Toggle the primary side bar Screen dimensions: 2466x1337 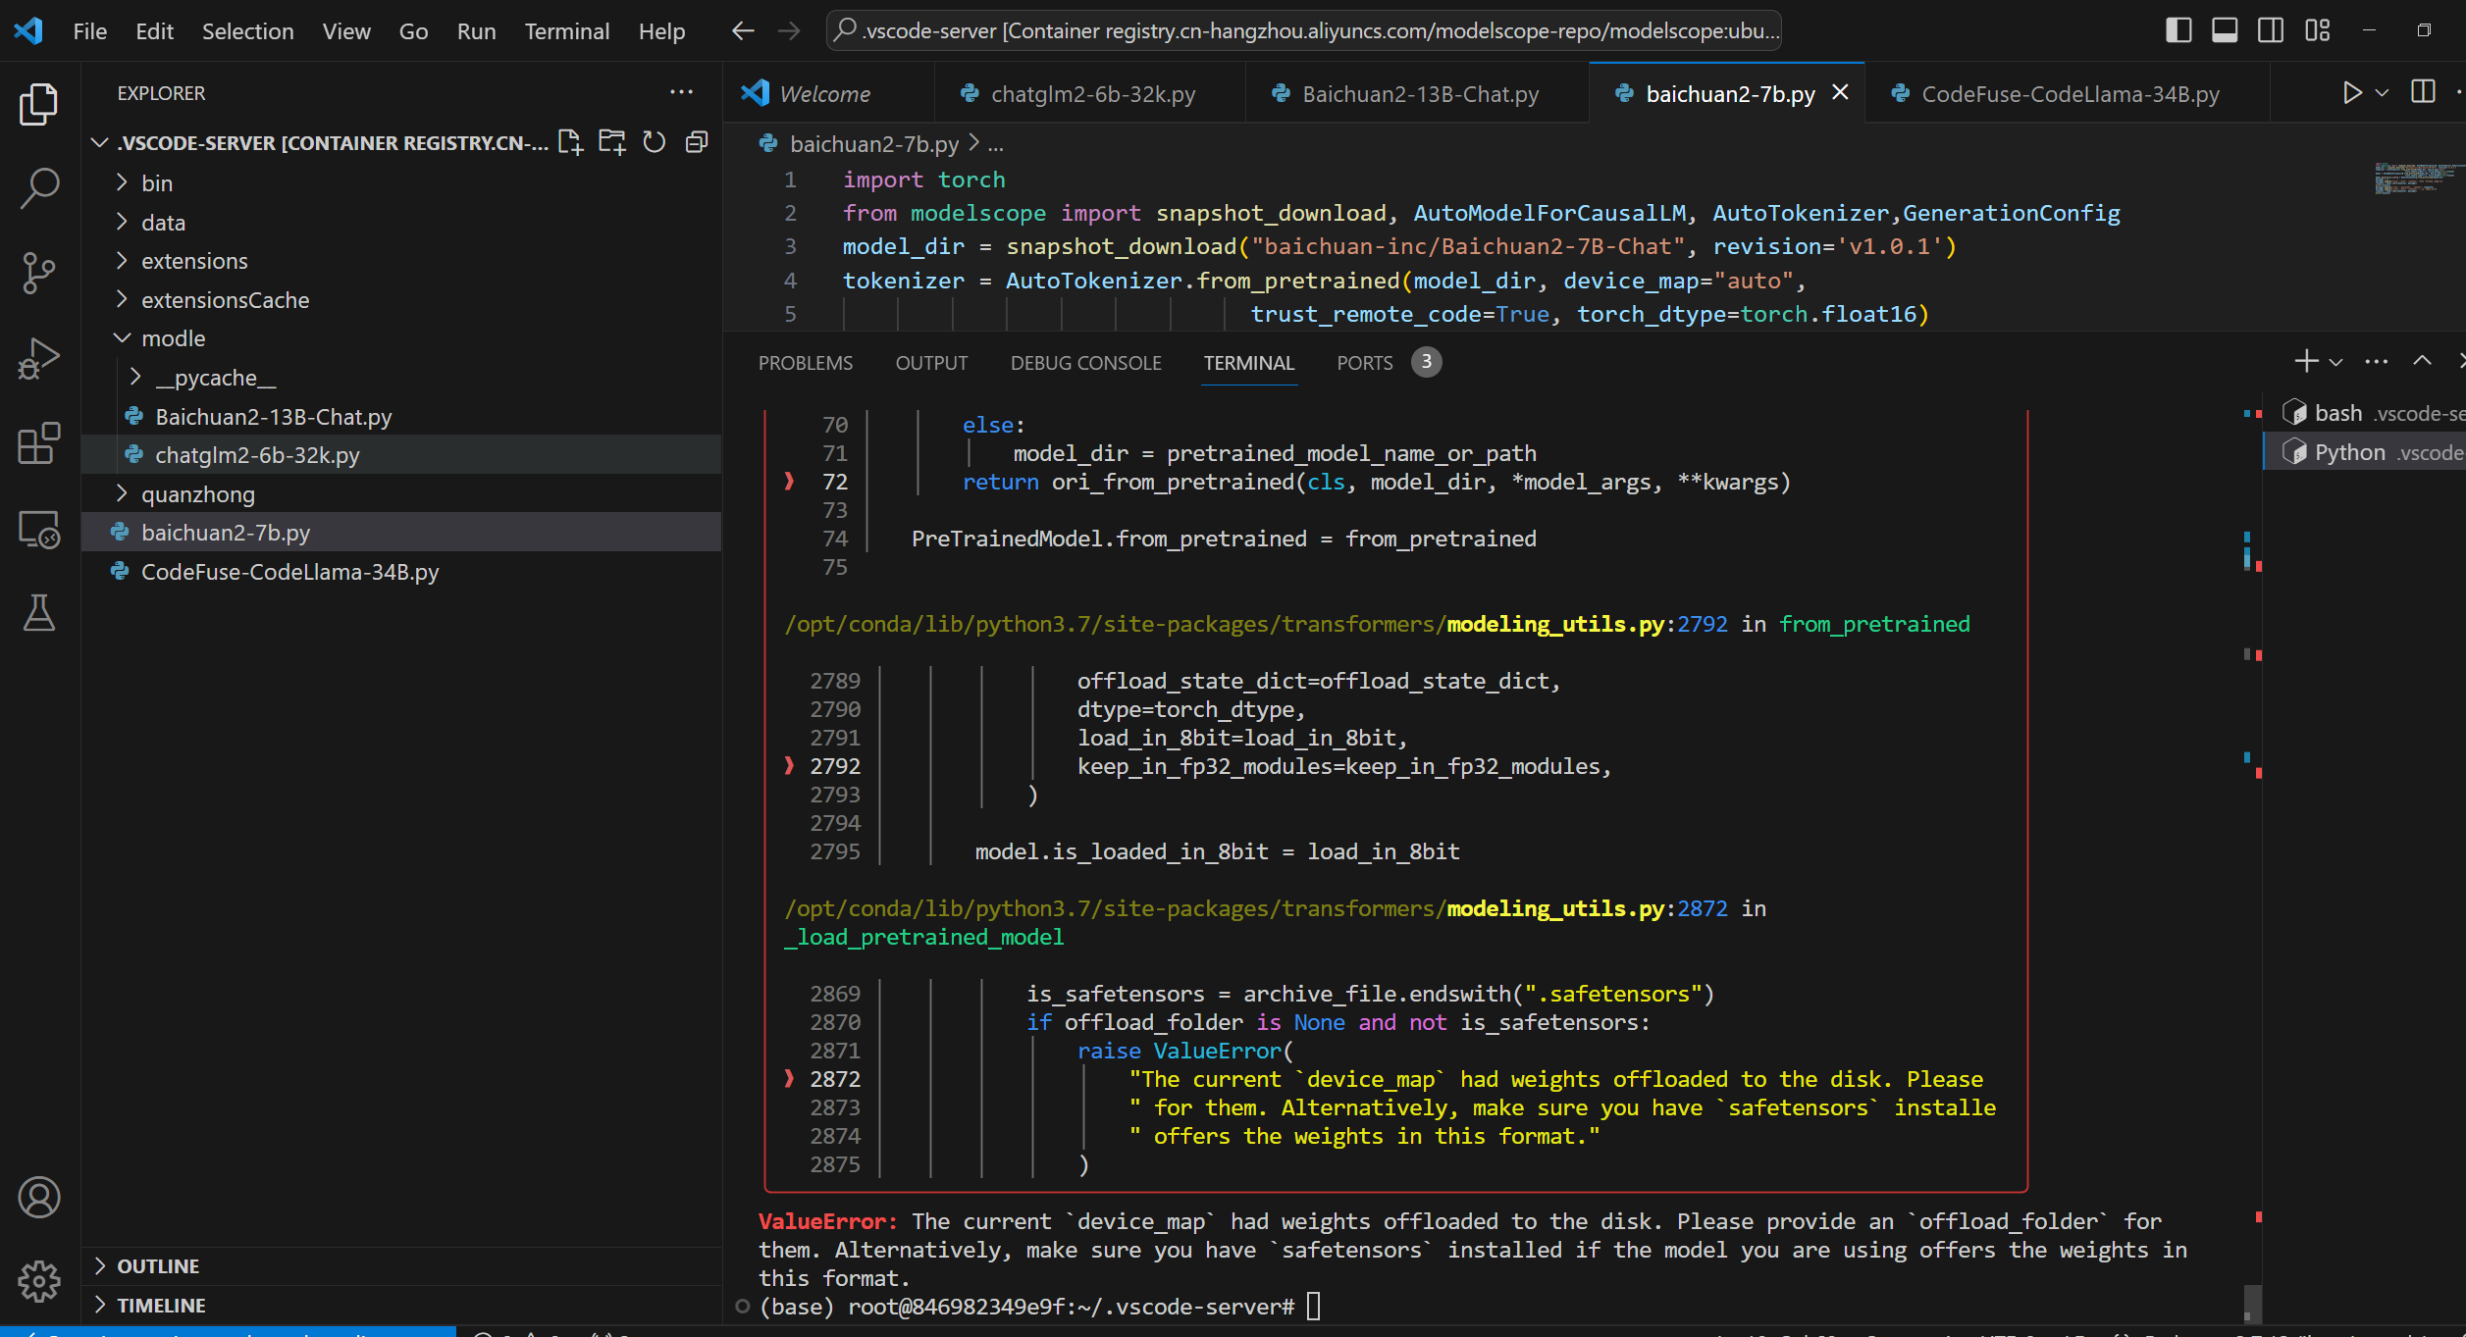[x=2178, y=30]
